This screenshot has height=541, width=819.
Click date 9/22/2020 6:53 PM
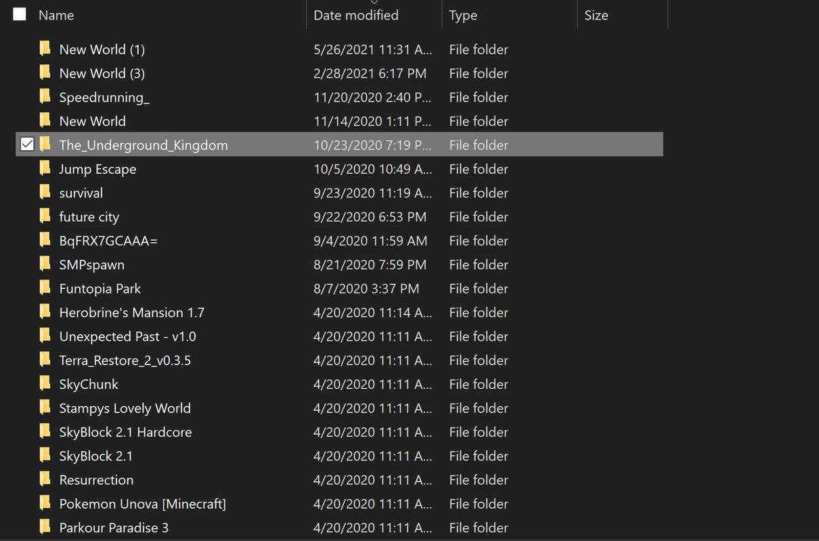[x=370, y=217]
